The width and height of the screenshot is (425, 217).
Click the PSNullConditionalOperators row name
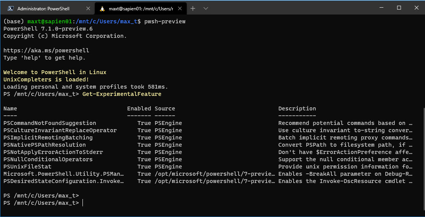[48, 159]
